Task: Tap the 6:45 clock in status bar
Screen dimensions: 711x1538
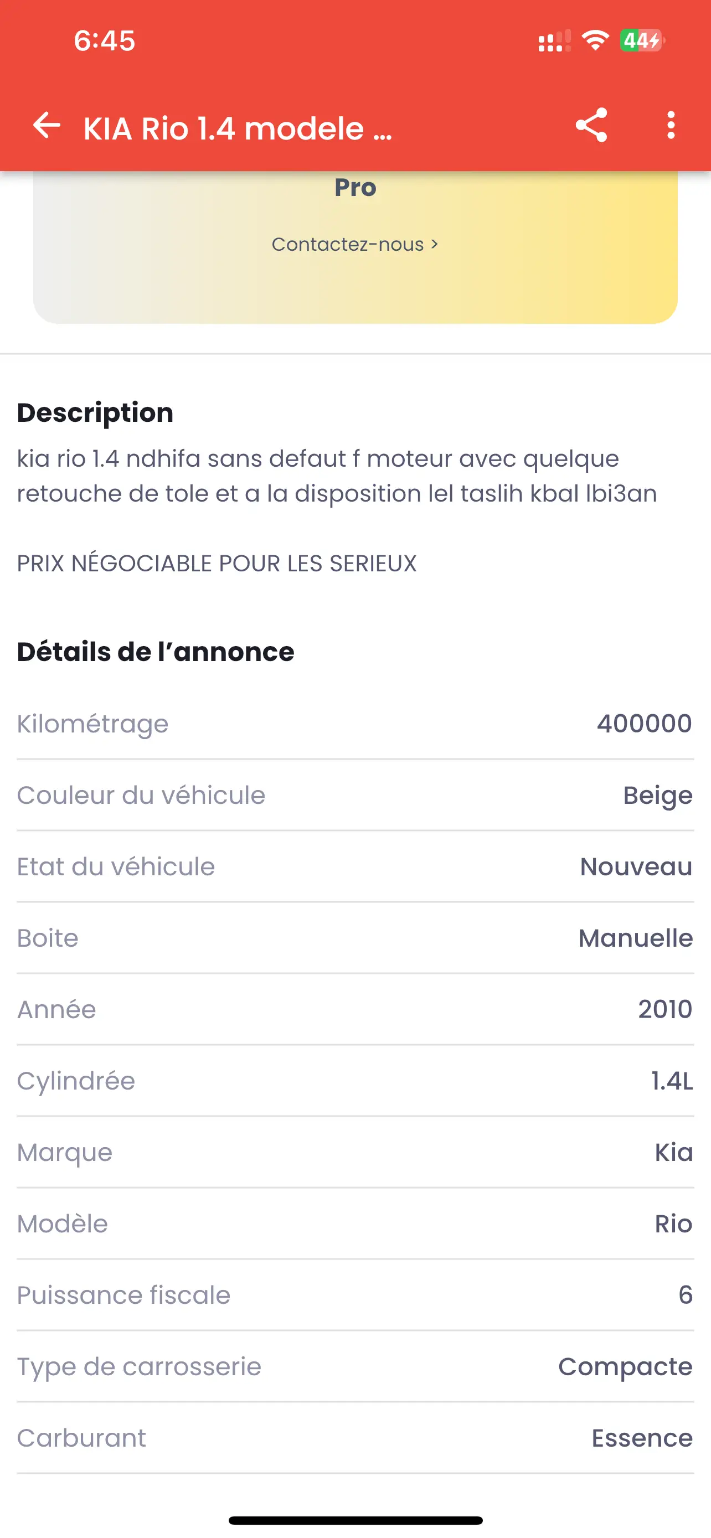Action: (x=105, y=40)
